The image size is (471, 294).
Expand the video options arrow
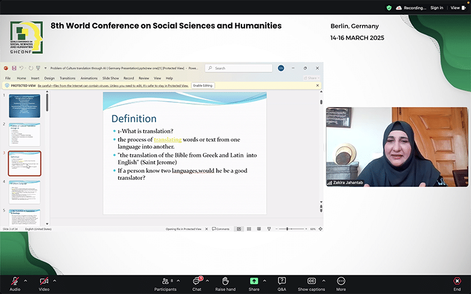55,280
